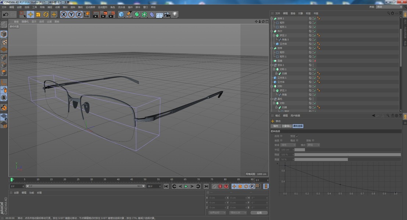The image size is (407, 220).
Task: Click the X position input field
Action: coord(217,198)
